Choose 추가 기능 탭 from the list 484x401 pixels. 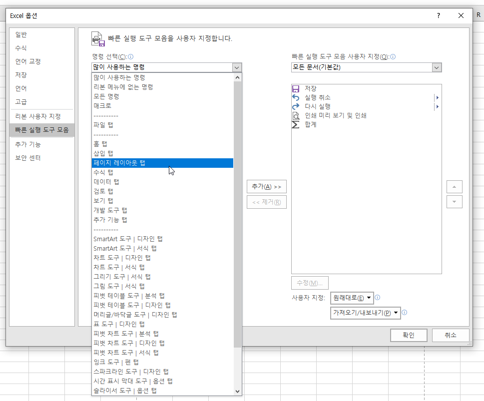[162, 220]
